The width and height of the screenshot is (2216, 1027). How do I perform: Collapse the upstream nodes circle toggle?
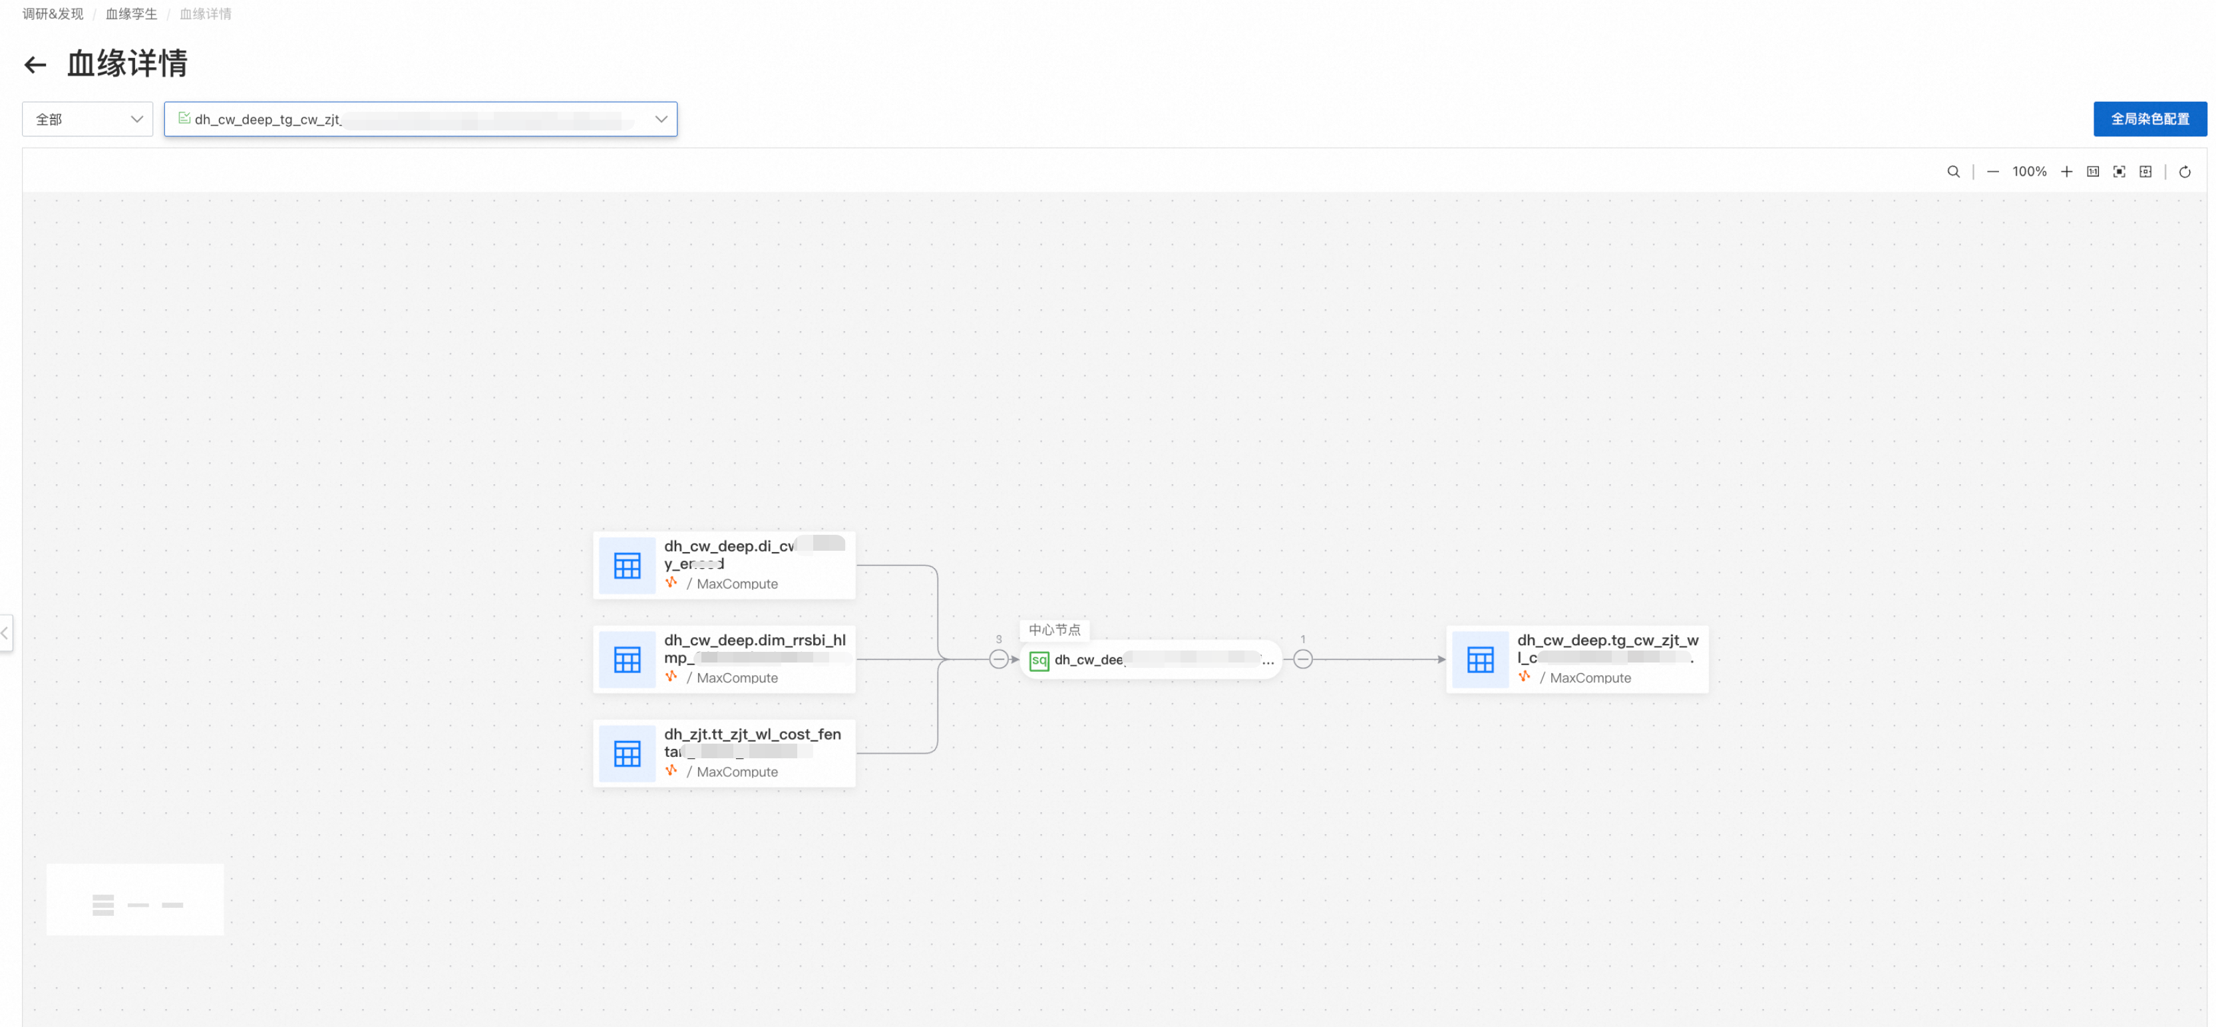point(998,660)
